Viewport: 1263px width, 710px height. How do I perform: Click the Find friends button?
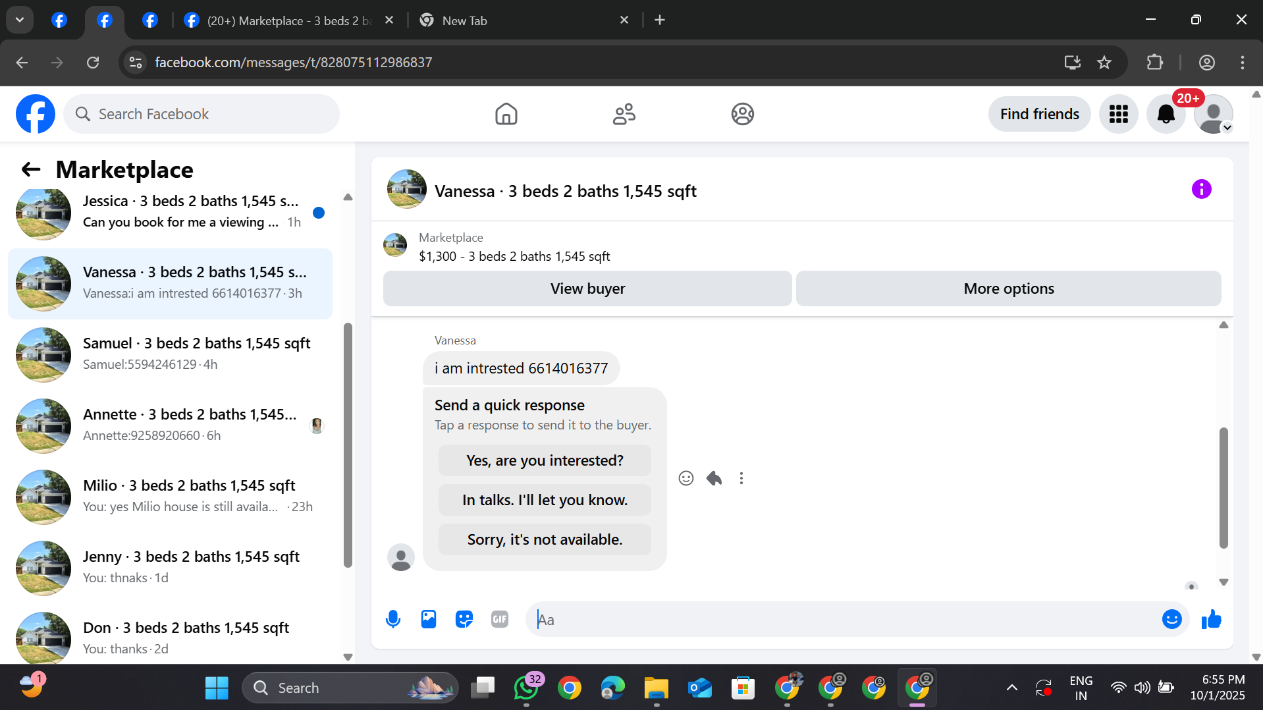[x=1039, y=114]
